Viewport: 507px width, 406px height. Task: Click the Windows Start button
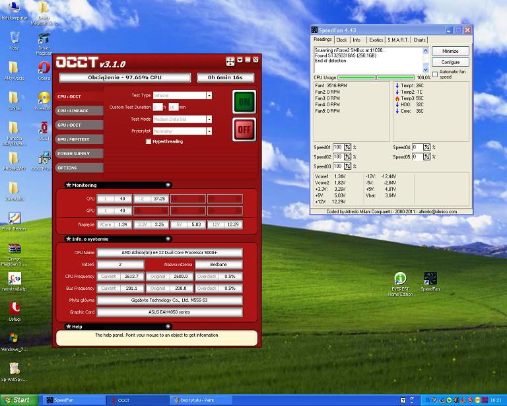tap(18, 400)
